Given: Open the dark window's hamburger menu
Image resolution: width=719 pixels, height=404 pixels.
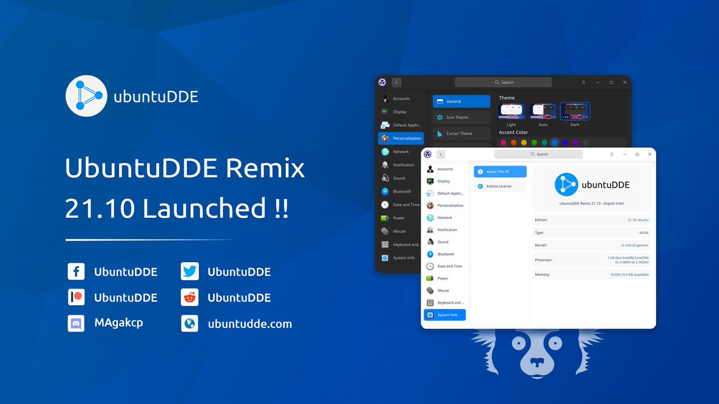Looking at the screenshot, I should [584, 82].
